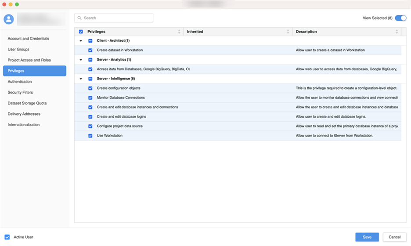Cancel the user editing dialog
411x246 pixels.
(x=394, y=237)
